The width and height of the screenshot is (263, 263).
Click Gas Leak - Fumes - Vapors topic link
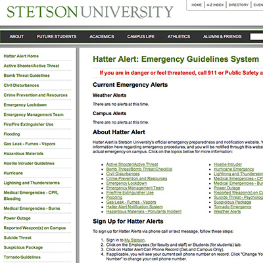click(x=131, y=202)
